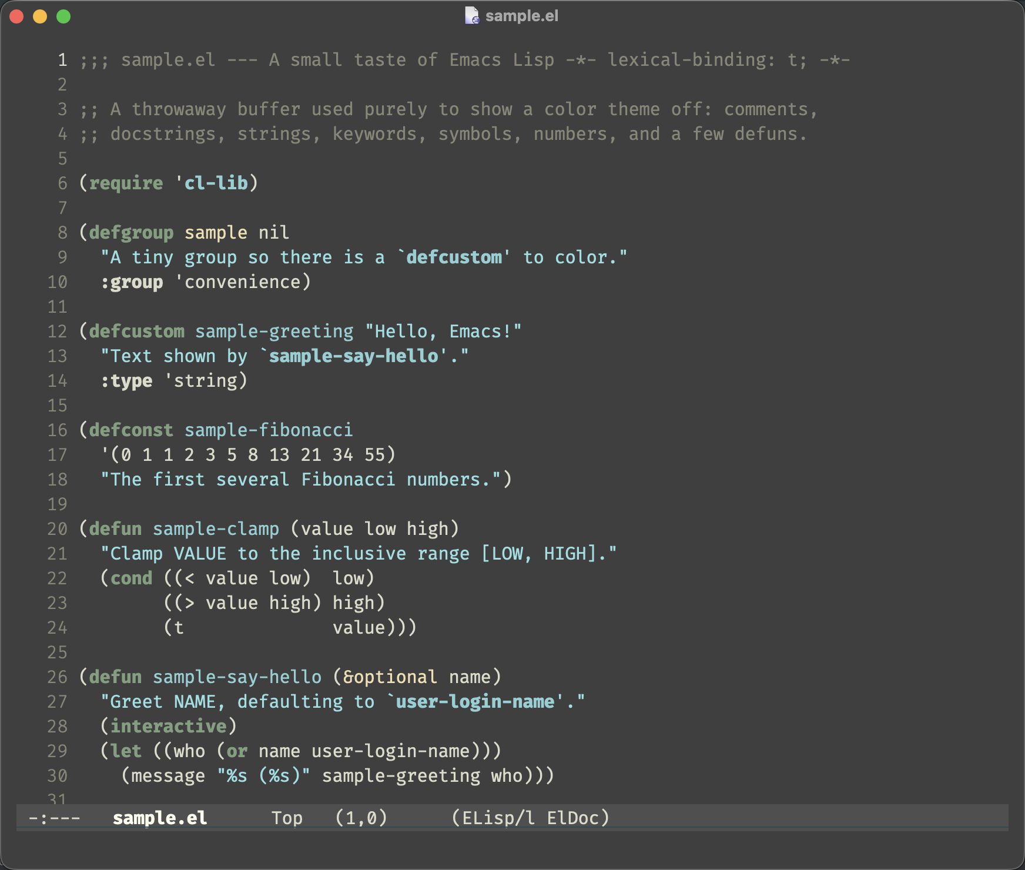The image size is (1025, 870).
Task: Click 'message' function call on line 30
Action: [x=168, y=775]
